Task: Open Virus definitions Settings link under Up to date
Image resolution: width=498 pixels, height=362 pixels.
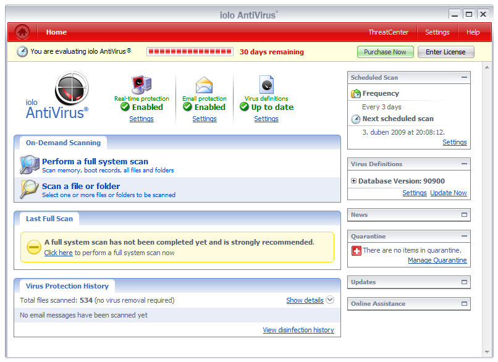Action: click(x=266, y=119)
